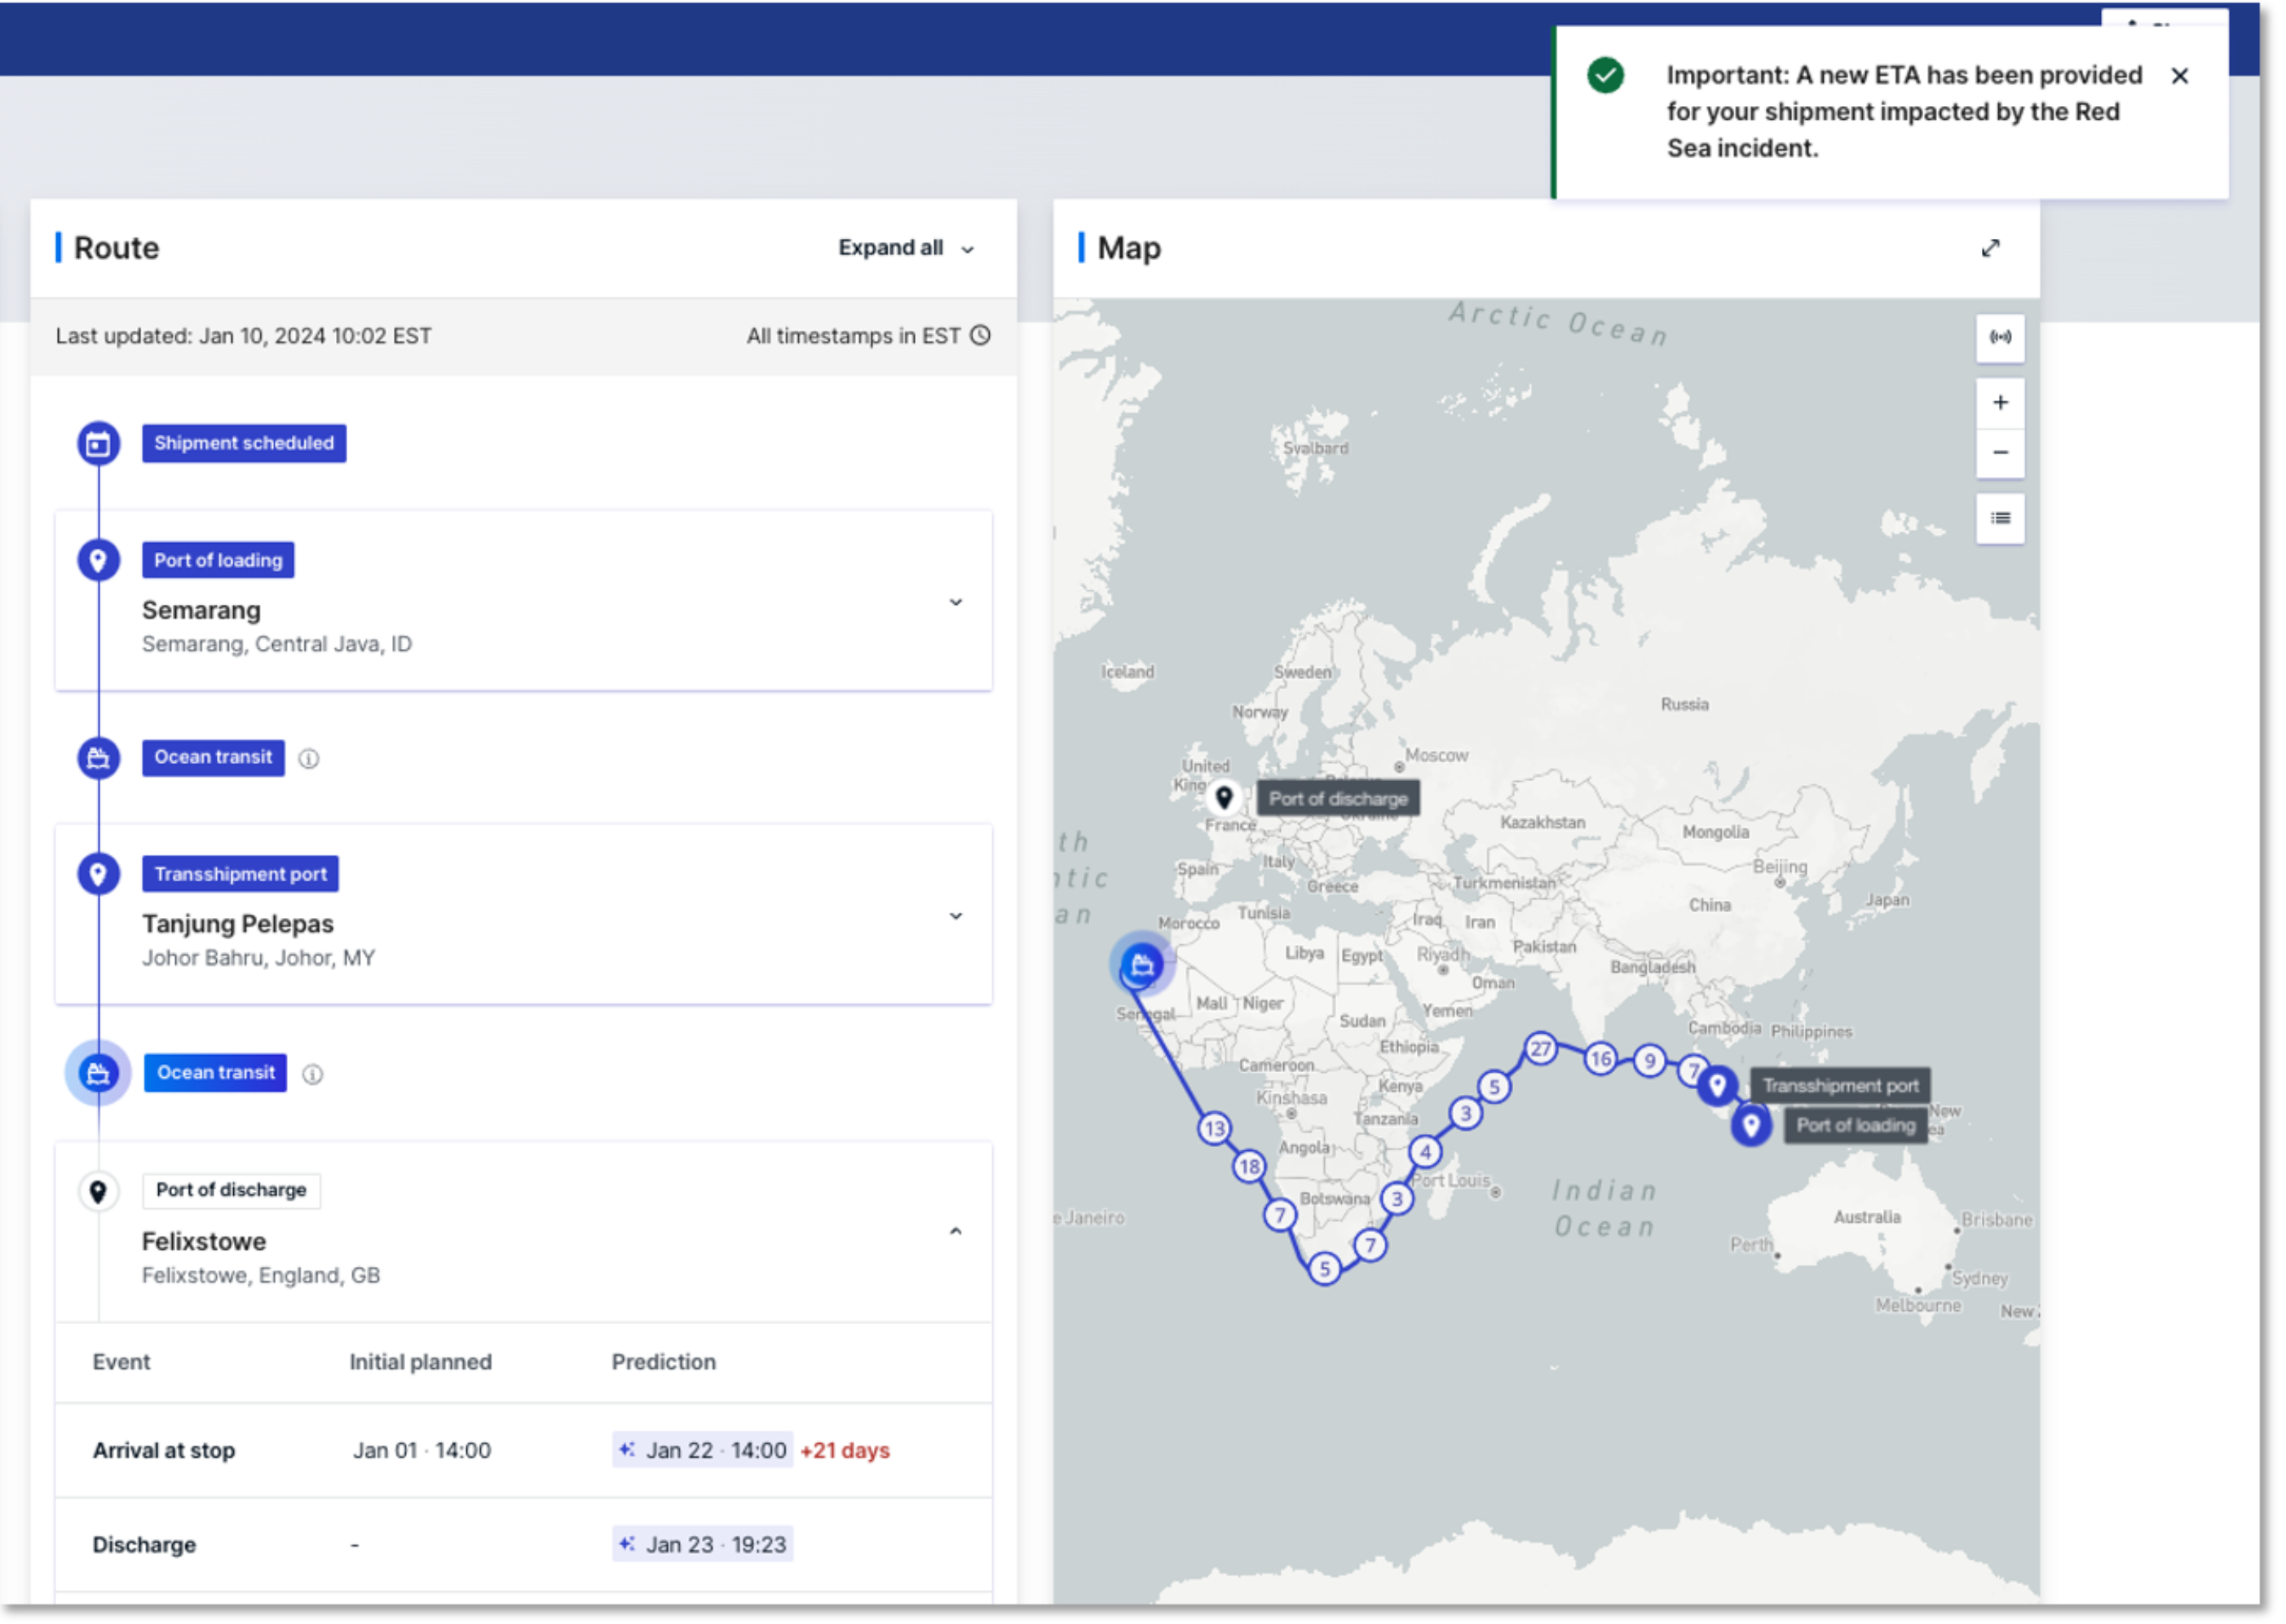Click the AI prediction sparkle on Arrival
The width and height of the screenshot is (2286, 1624).
pos(627,1450)
